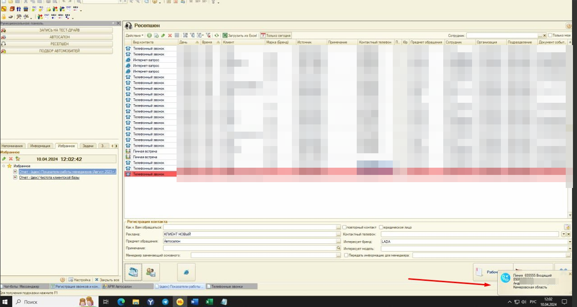Image resolution: width=577 pixels, height=307 pixels.
Task: Tick the юридическое лицо checkbox
Action: click(381, 227)
